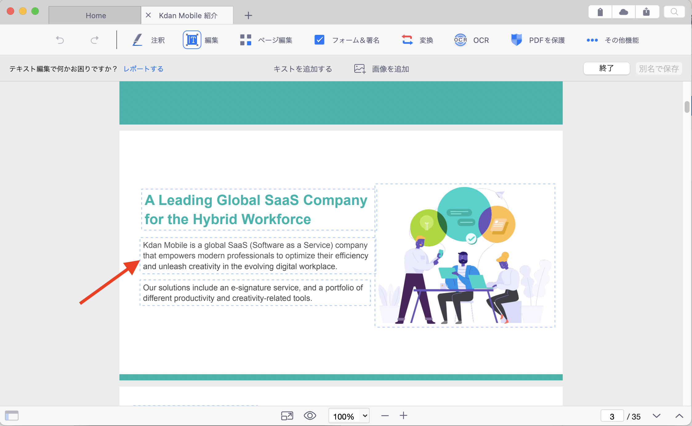Screen dimensions: 692x426
Task: Click the convert arrows icon (変換)
Action: [407, 40]
